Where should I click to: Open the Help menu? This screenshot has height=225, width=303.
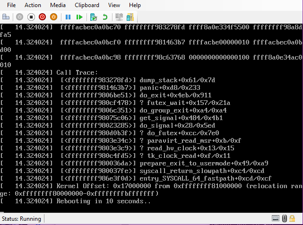pyautogui.click(x=135, y=5)
